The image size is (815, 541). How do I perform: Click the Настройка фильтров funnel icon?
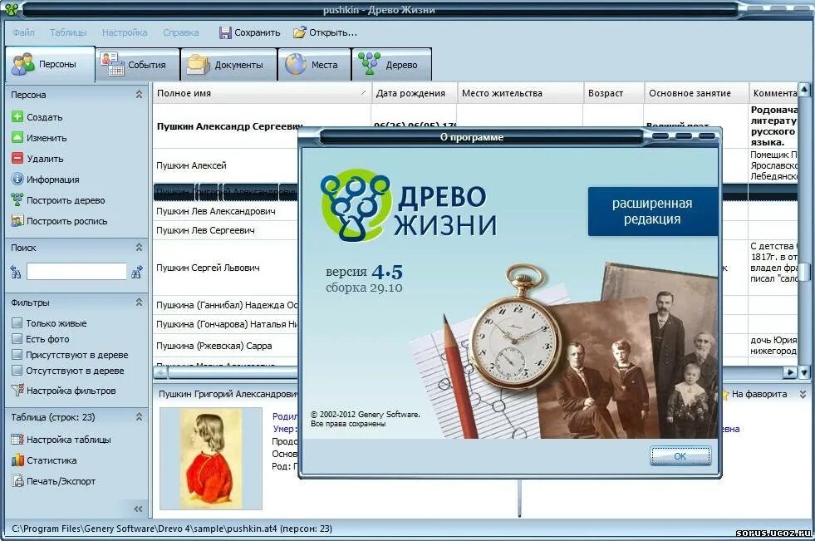point(17,391)
